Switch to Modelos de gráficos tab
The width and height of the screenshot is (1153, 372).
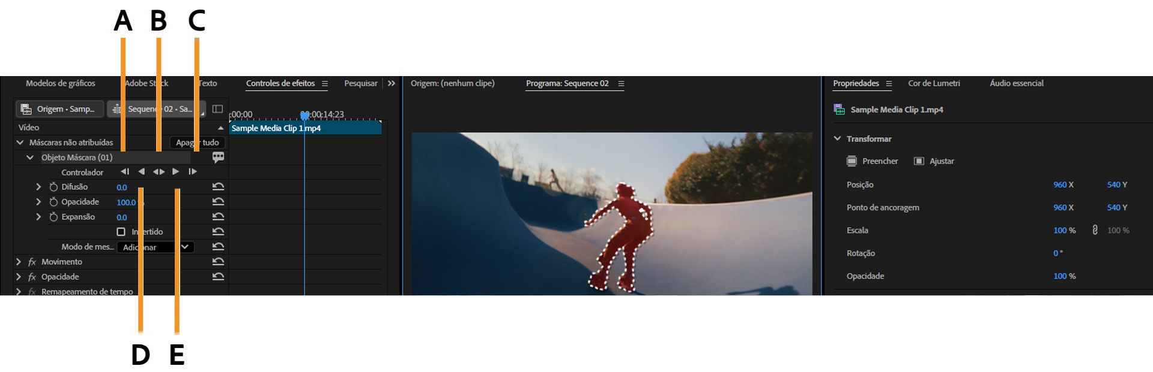click(x=60, y=83)
